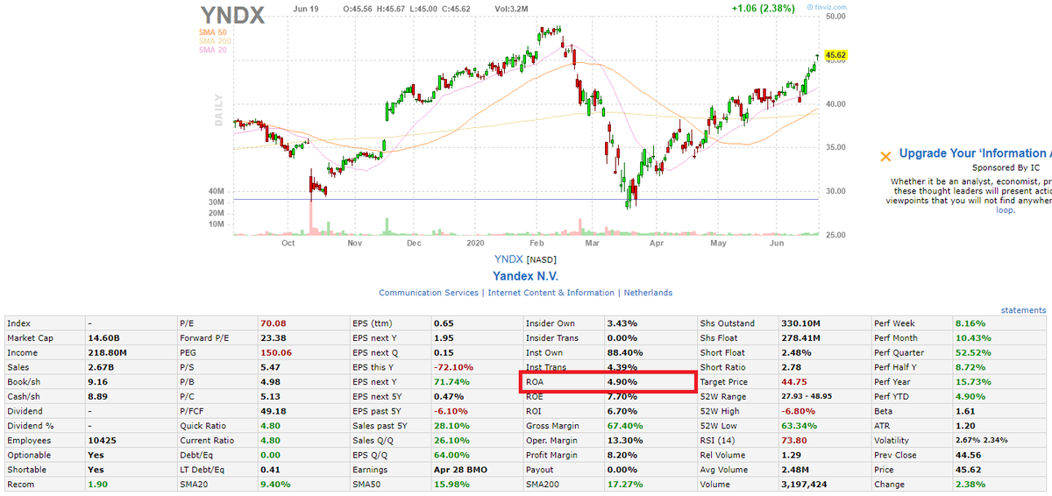Click the Current Ratio label
Screen dimensions: 1052x496
207,441
